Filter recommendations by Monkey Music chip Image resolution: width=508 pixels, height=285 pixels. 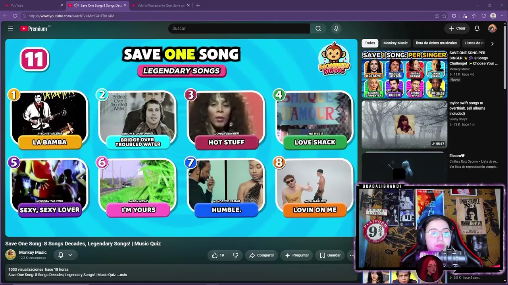395,43
